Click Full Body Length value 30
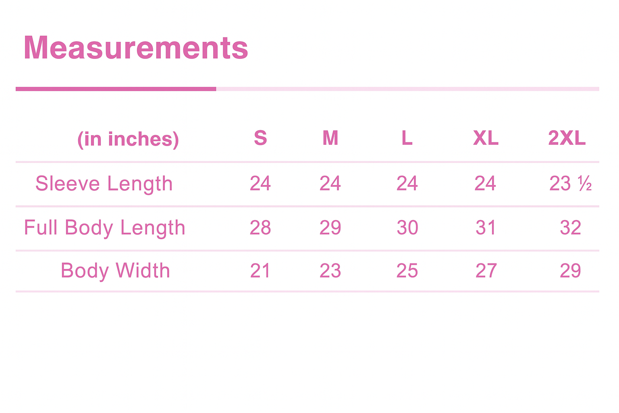This screenshot has height=413, width=619. tap(407, 228)
